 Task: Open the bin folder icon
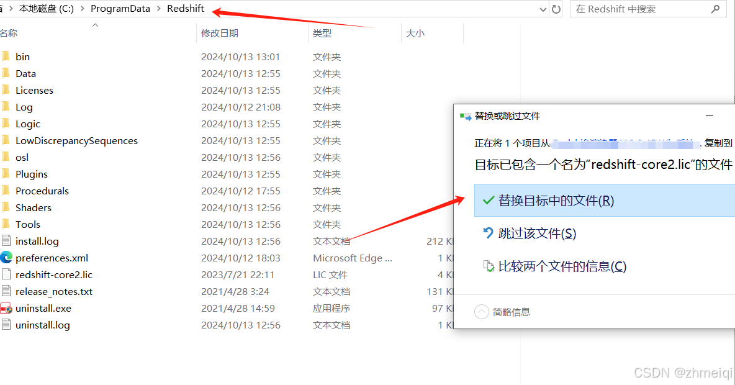(5, 57)
